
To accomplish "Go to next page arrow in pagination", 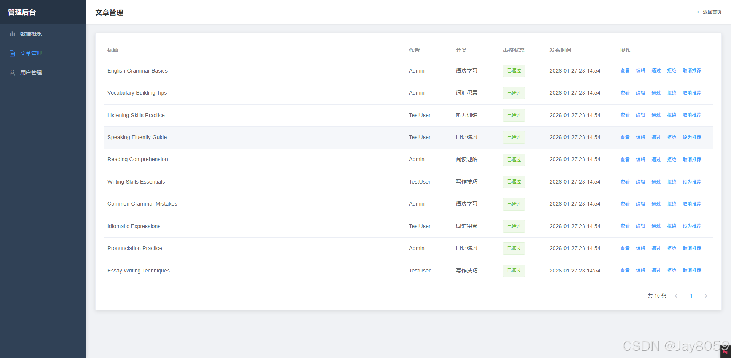I will click(706, 296).
